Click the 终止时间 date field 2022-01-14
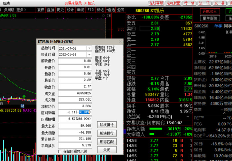Image resolution: width=232 pixels, height=161 pixels. [73, 55]
